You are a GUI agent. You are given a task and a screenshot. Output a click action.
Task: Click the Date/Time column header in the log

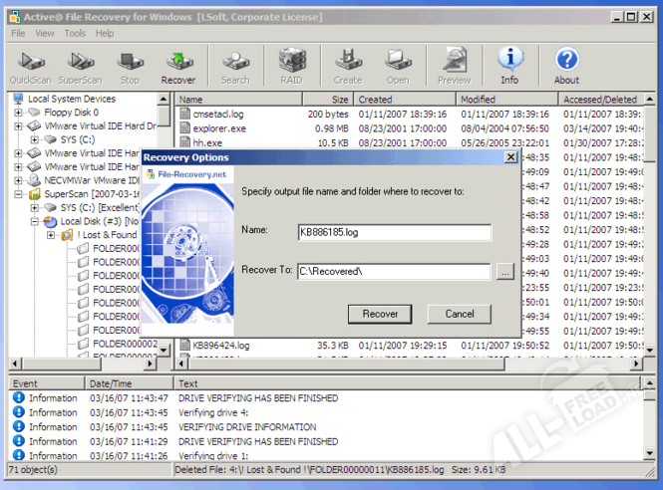(130, 383)
